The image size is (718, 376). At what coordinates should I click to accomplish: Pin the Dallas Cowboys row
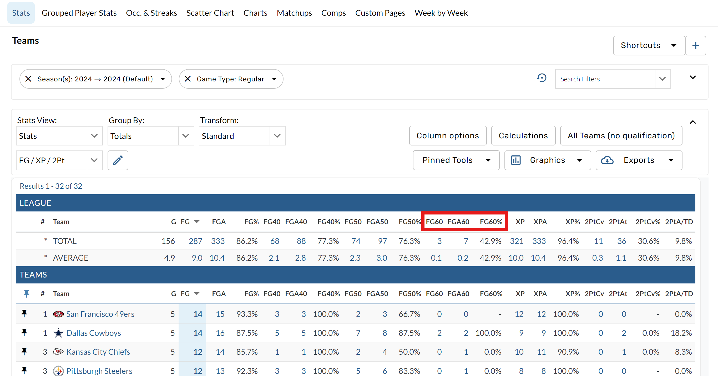pos(24,333)
